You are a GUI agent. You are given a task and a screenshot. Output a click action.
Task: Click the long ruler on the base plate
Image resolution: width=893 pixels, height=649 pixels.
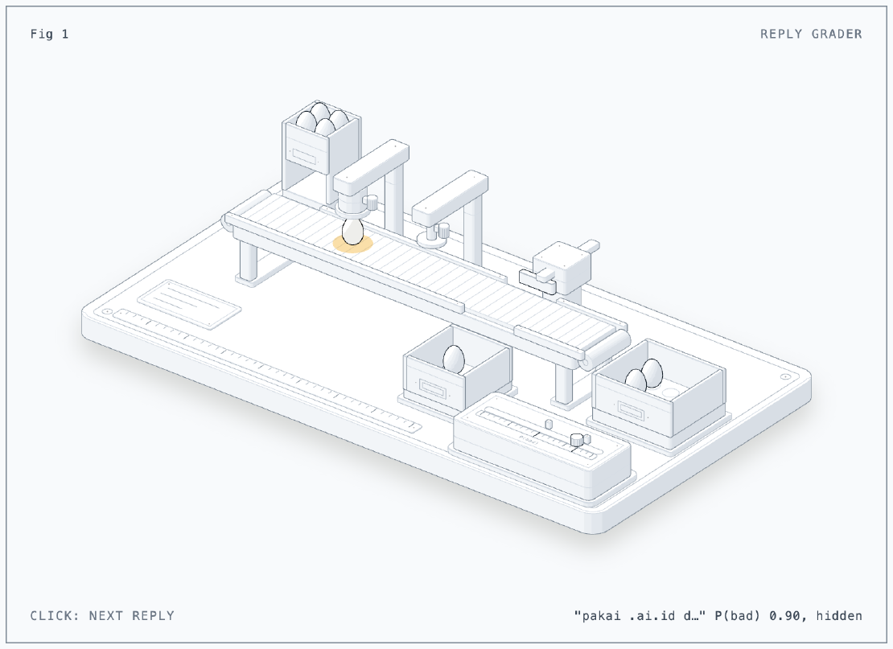tap(267, 371)
